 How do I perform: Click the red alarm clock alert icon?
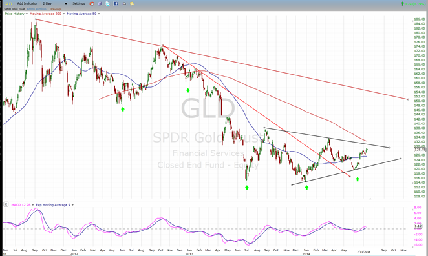(x=92, y=3)
